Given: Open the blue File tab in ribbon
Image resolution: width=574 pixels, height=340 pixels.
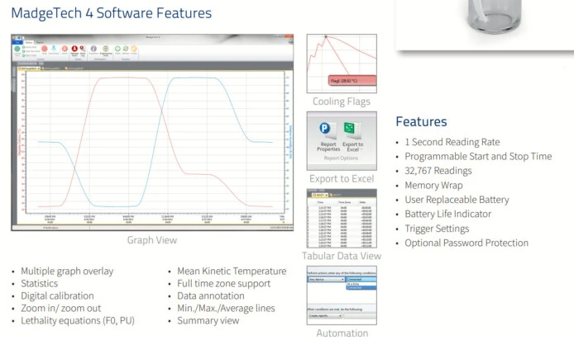Looking at the screenshot, I should 18,41.
